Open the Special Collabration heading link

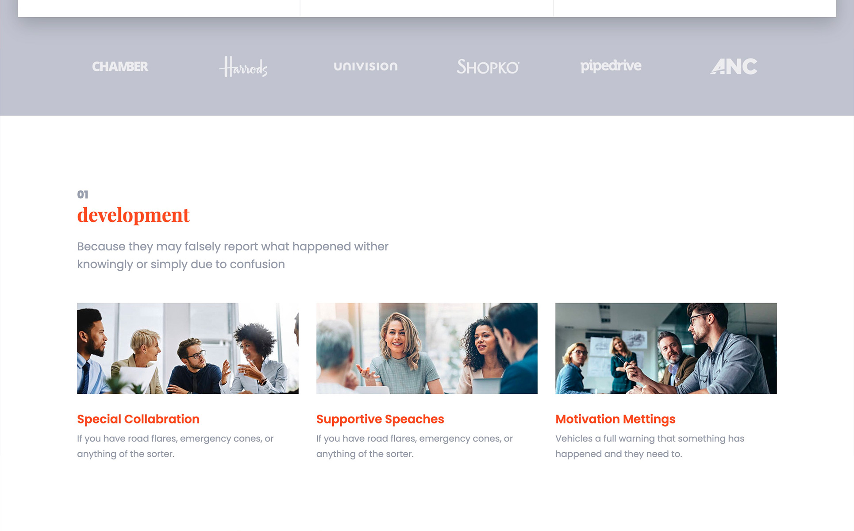pyautogui.click(x=138, y=419)
